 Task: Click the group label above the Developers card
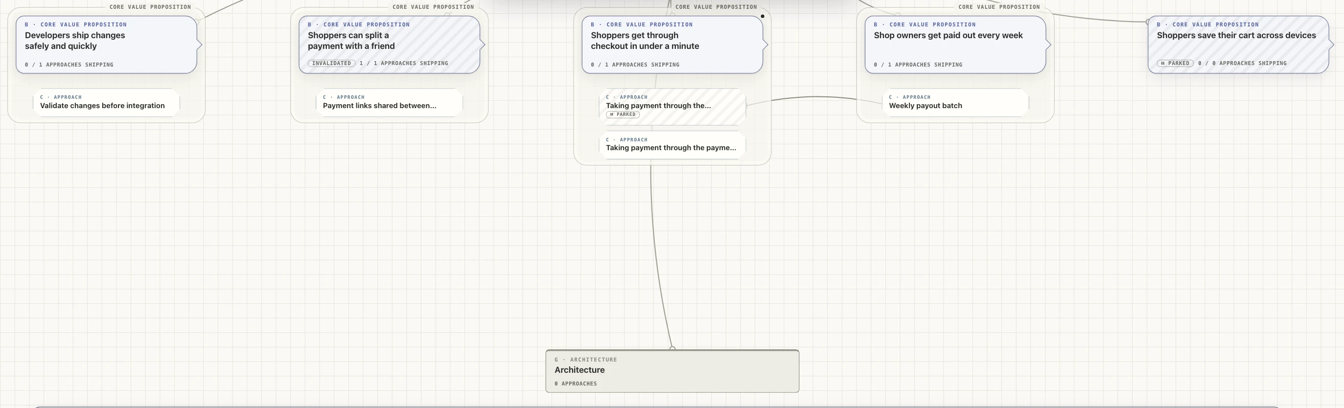[x=150, y=7]
